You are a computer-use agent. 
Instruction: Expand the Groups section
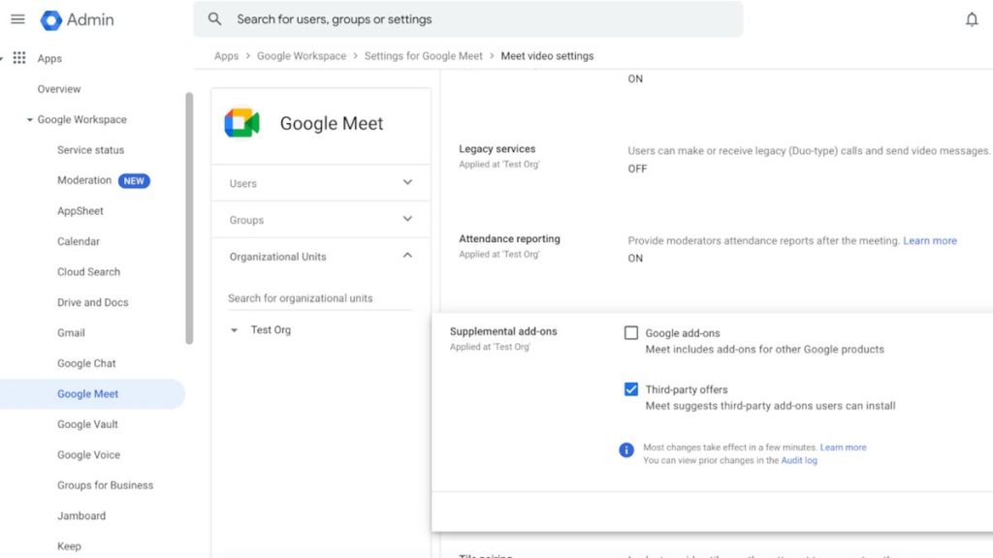[407, 220]
